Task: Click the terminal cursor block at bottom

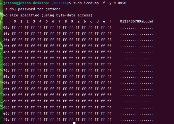Action: [74, 123]
